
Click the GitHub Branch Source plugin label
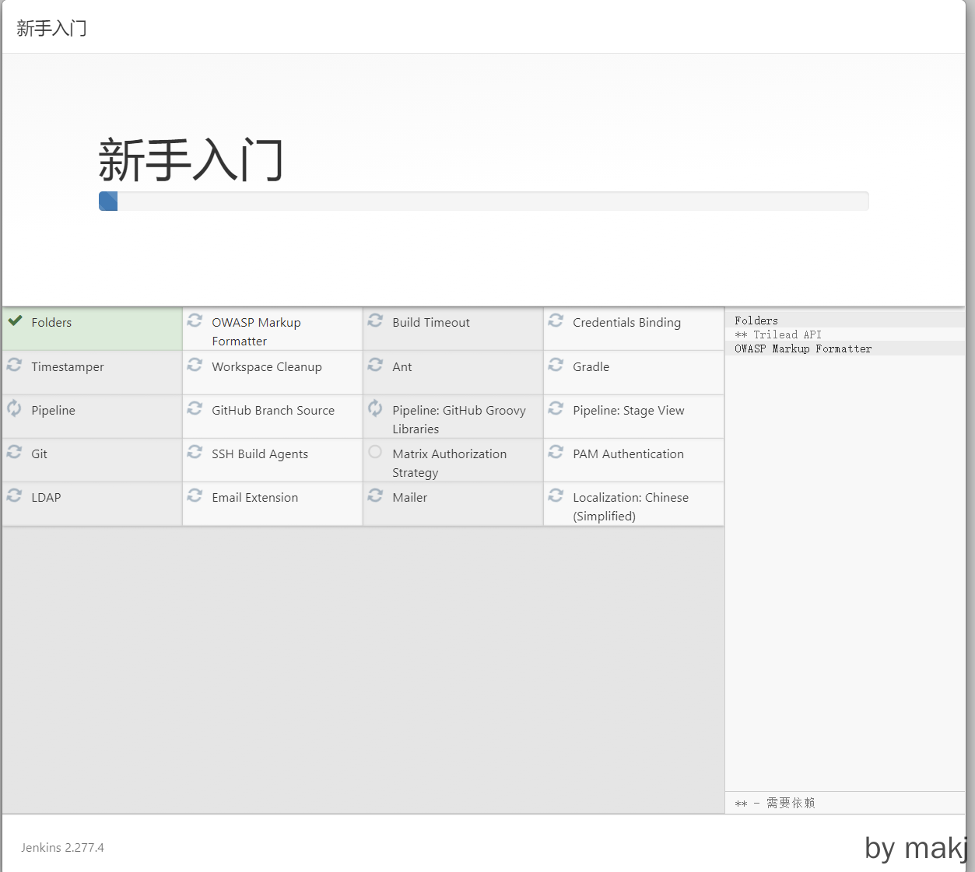pos(272,411)
